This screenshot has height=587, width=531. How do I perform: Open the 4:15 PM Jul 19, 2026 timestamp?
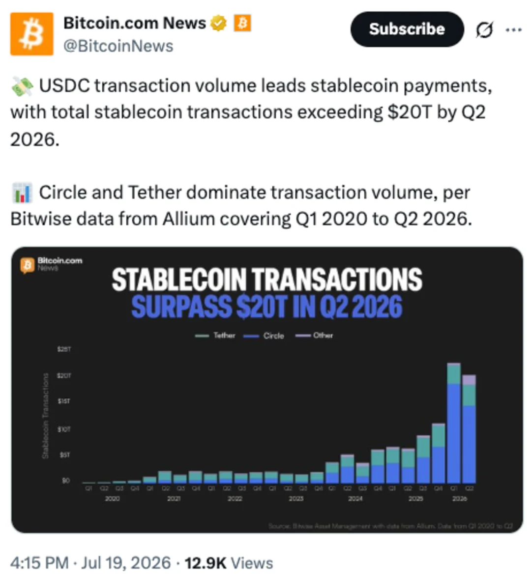pos(90,563)
